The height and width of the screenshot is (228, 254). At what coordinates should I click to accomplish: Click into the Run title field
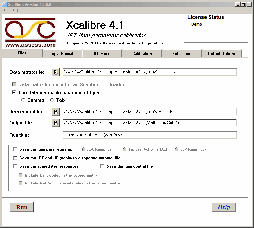click(x=150, y=135)
